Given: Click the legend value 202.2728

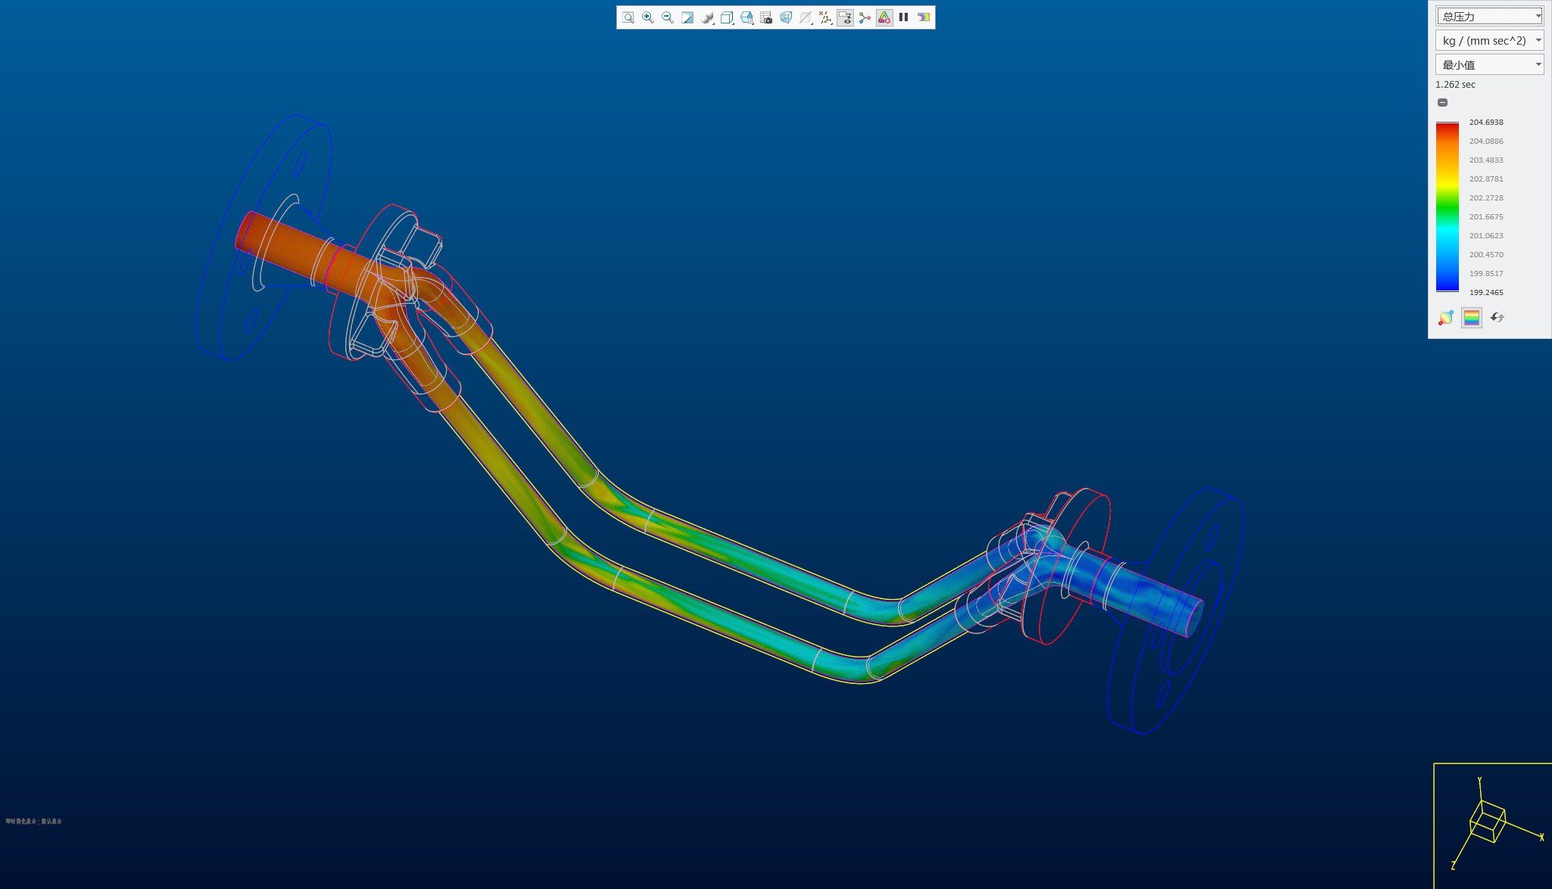Looking at the screenshot, I should click(1486, 197).
